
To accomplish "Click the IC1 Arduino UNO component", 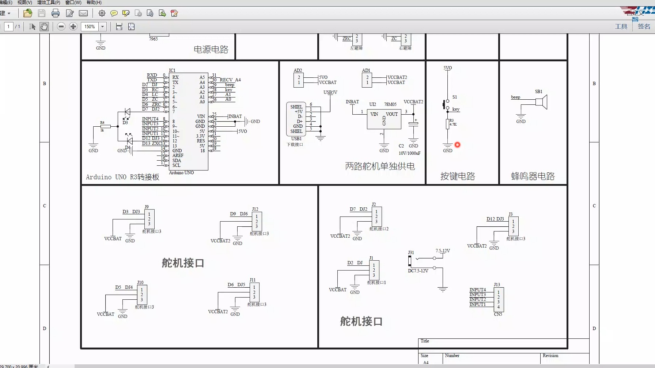I will pos(189,122).
